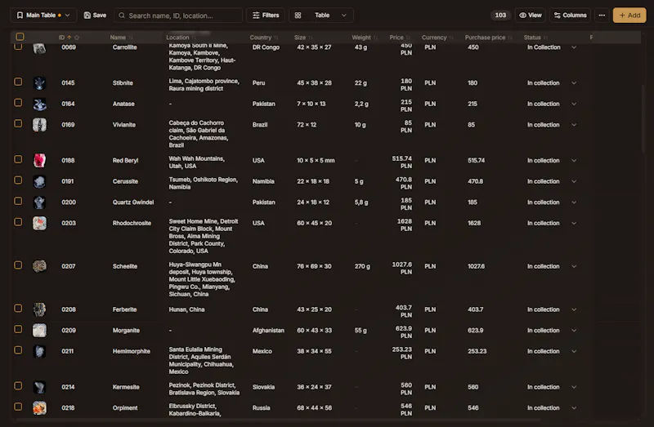
Task: Open the Filters panel
Action: coord(266,16)
